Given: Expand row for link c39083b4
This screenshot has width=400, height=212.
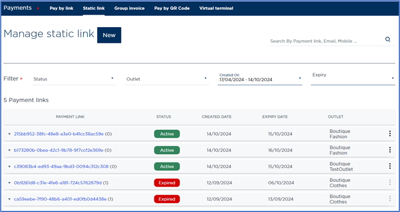Looking at the screenshot, I should [x=10, y=167].
